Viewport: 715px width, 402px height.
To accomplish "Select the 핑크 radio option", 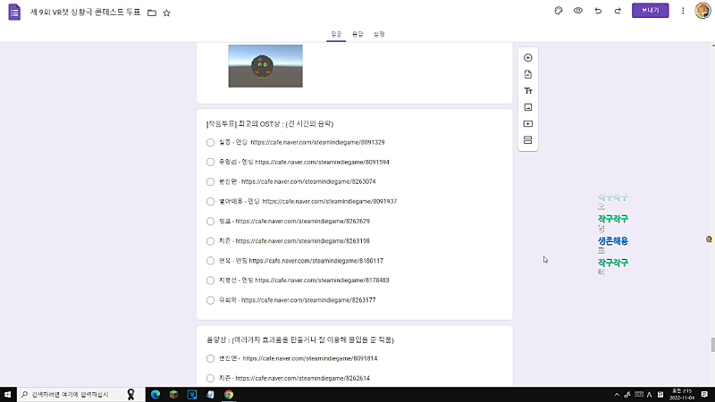I will pos(210,221).
